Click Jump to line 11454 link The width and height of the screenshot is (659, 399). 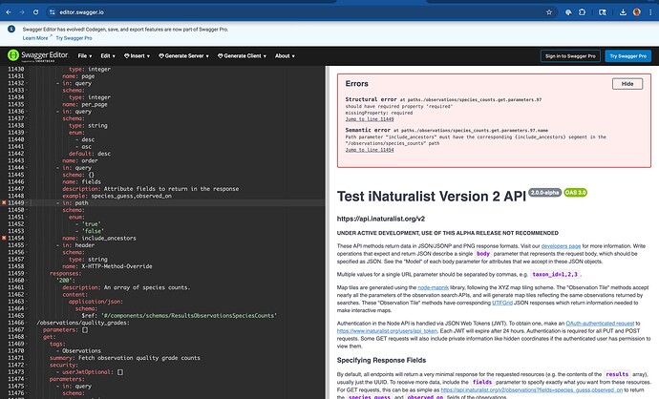tap(370, 150)
